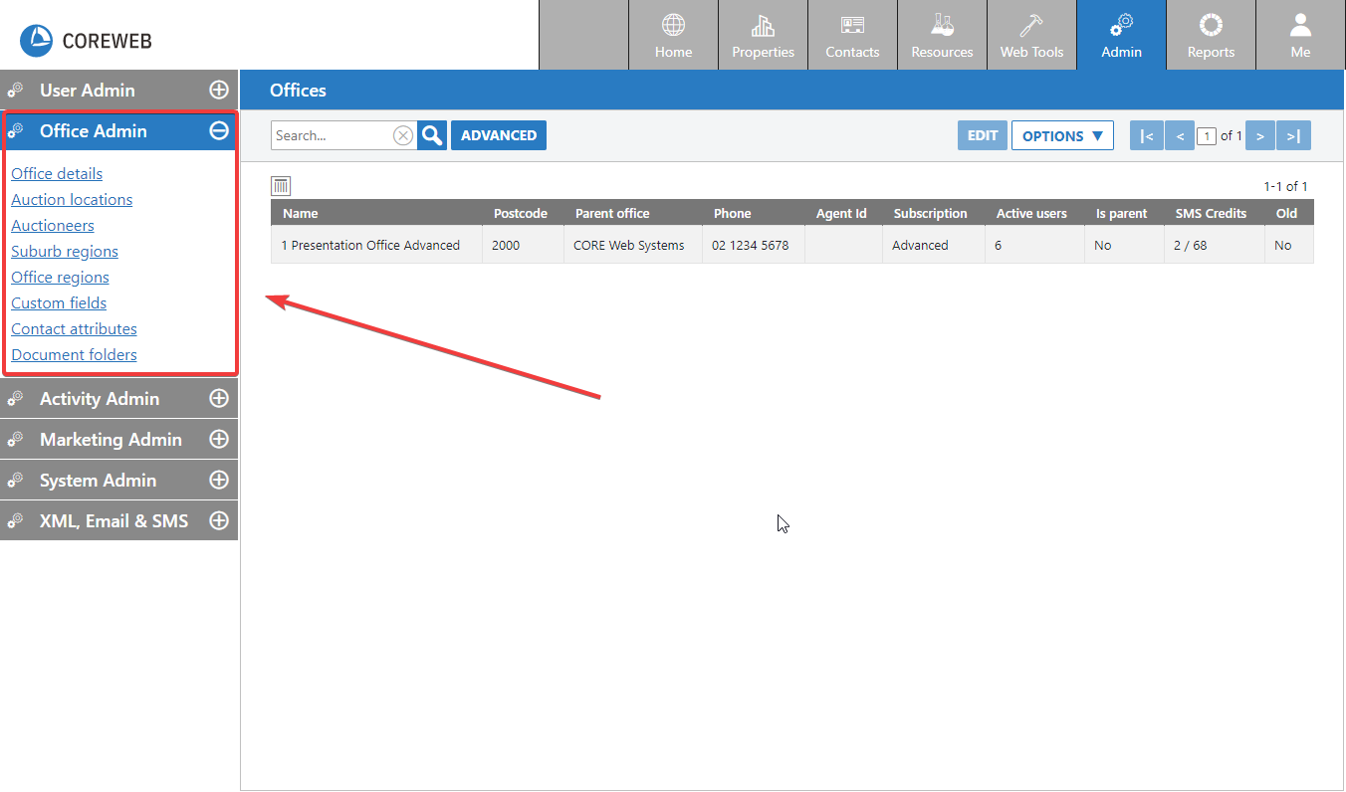Screen dimensions: 1346x792
Task: Click the column chooser icon above table
Action: click(281, 186)
